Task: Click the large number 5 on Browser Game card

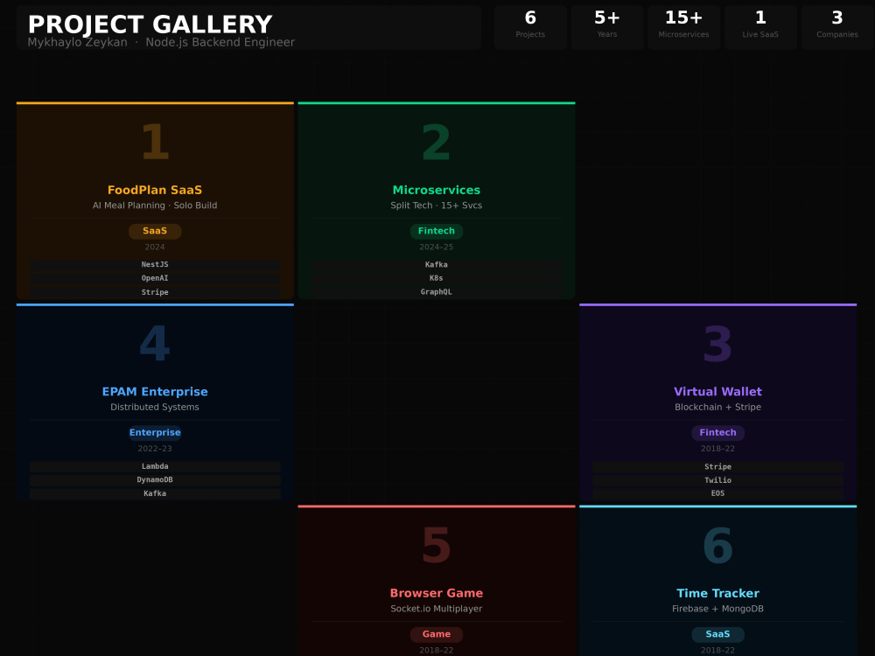Action: [437, 546]
